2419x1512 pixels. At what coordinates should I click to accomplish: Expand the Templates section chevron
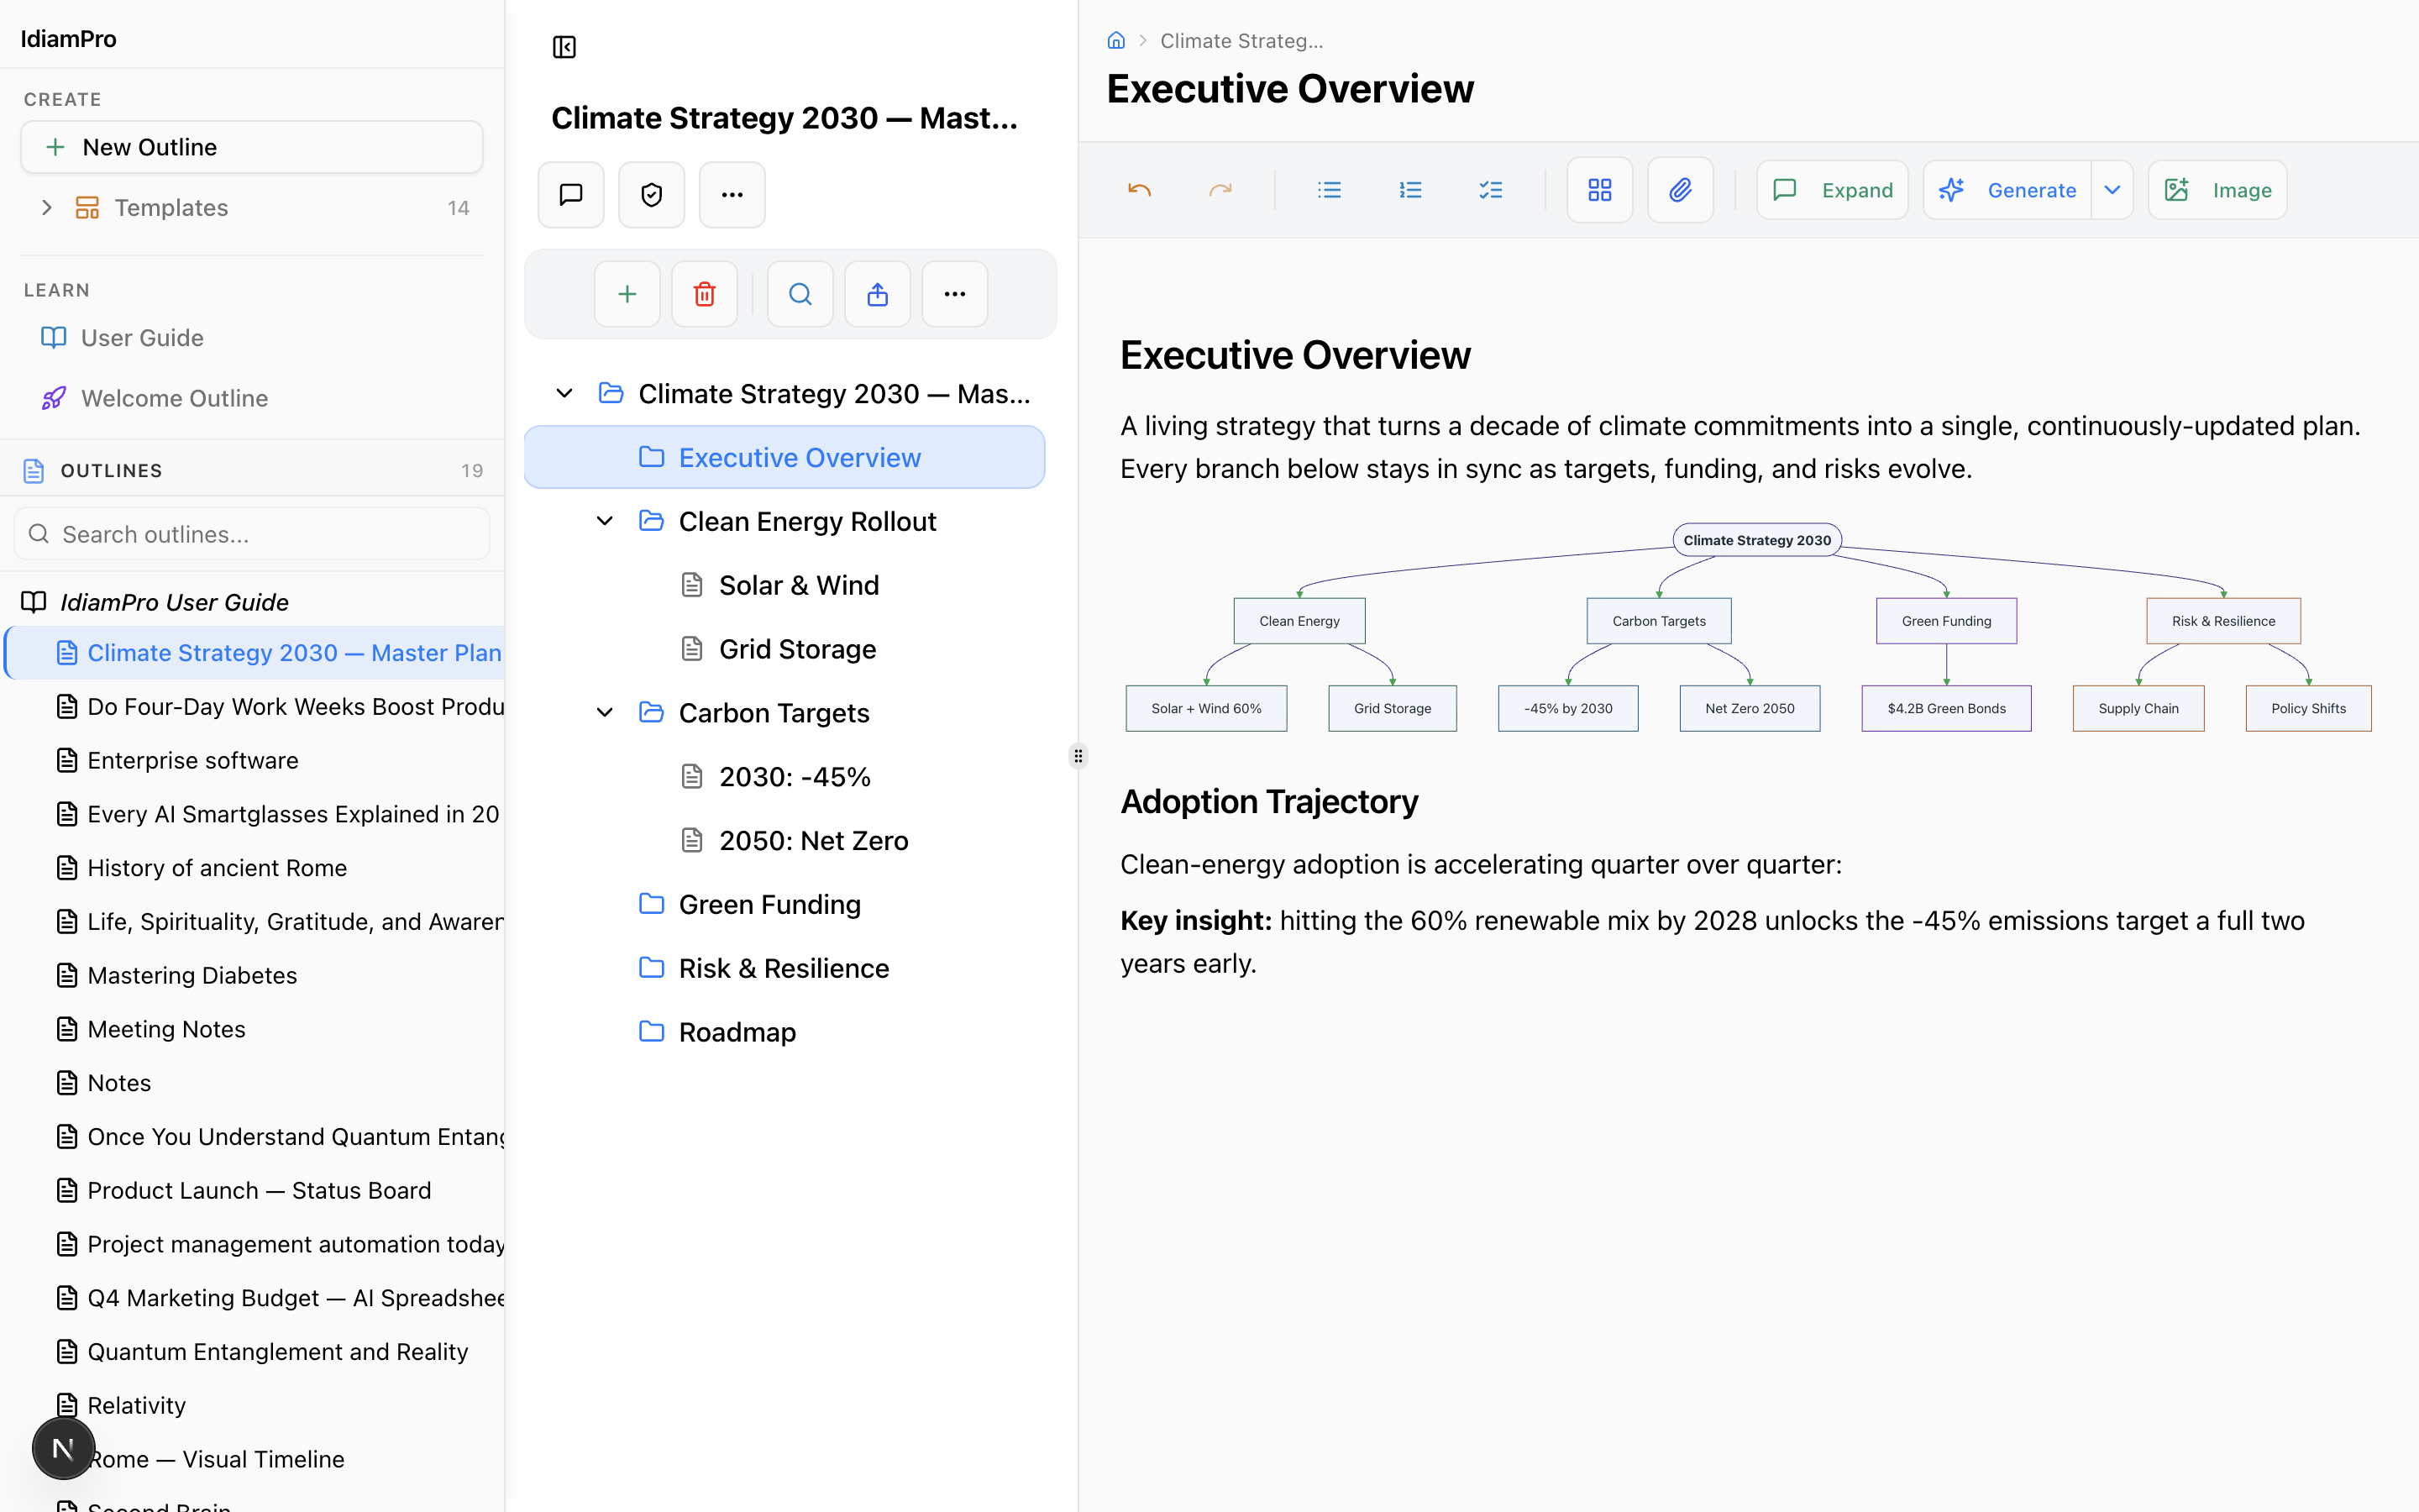[x=46, y=207]
